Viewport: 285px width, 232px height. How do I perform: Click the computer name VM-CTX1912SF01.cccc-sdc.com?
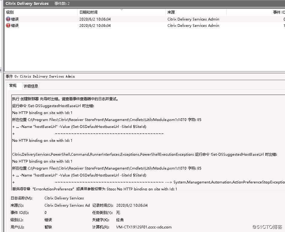(144, 227)
